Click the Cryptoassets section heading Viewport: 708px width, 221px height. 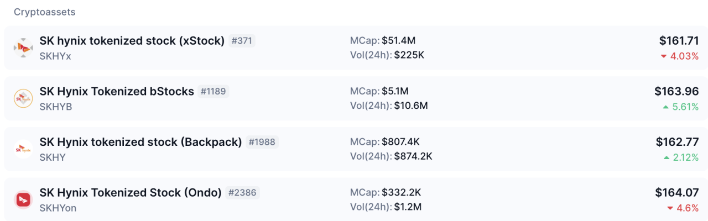pyautogui.click(x=45, y=12)
